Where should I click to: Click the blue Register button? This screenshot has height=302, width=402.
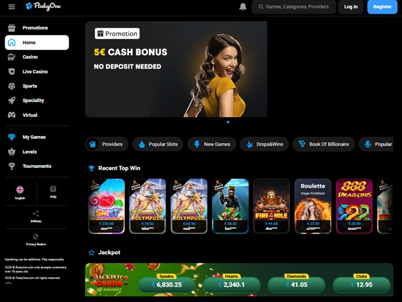coord(382,7)
